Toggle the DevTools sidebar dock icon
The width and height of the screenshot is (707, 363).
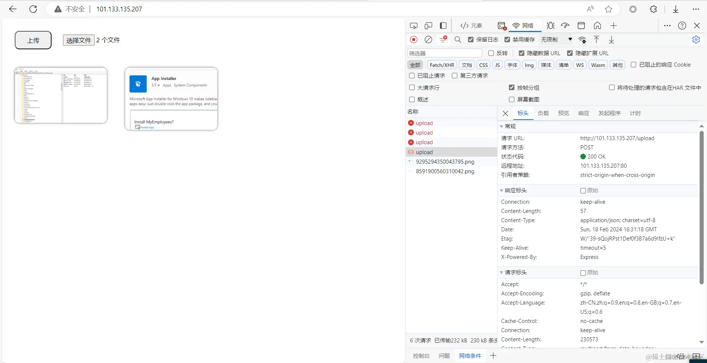[443, 26]
